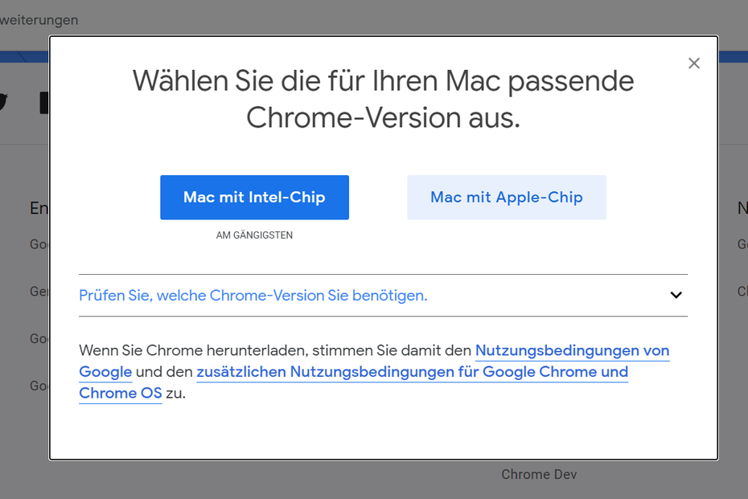
Task: Expand via the downward chevron arrow
Action: coord(676,295)
